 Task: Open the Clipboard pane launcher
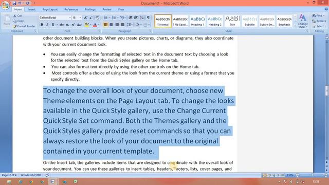(x=35, y=31)
